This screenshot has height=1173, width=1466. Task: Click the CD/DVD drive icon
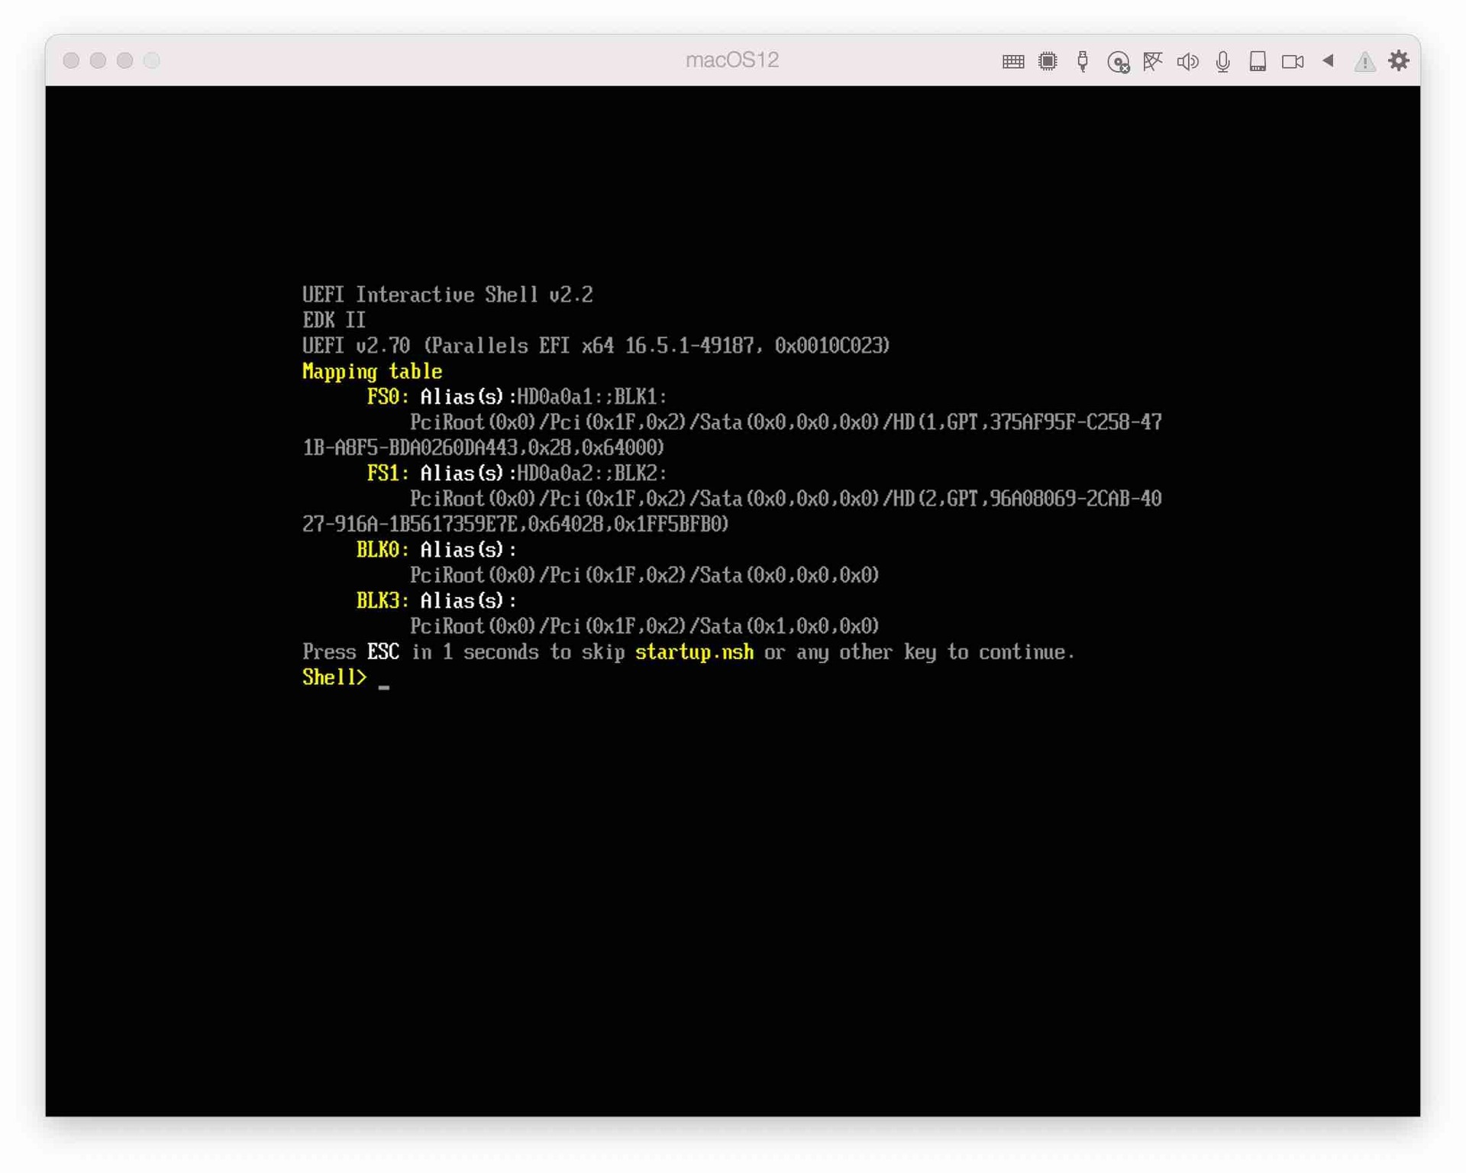[1118, 62]
